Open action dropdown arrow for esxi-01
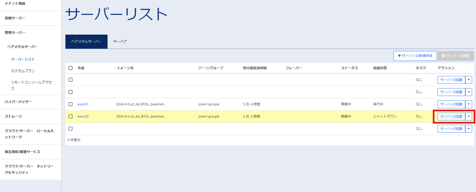This screenshot has width=476, height=192. coord(469,104)
